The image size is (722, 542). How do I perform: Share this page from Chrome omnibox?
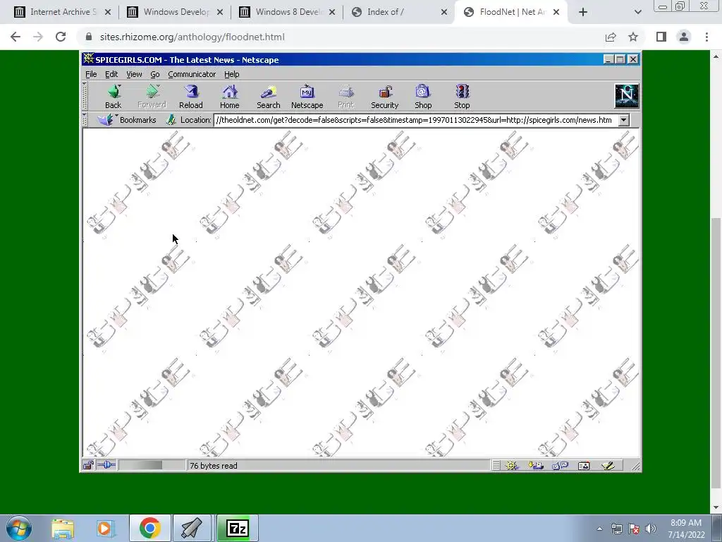[x=611, y=37]
